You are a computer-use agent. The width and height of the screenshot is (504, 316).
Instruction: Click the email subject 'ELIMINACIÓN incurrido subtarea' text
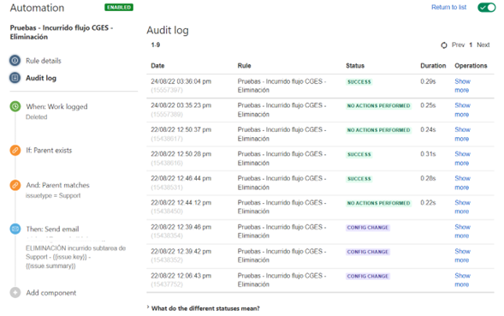coord(75,257)
